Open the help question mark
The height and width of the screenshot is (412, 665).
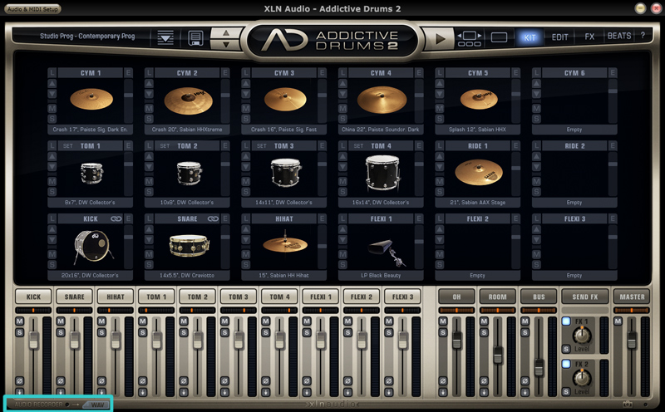pos(643,36)
